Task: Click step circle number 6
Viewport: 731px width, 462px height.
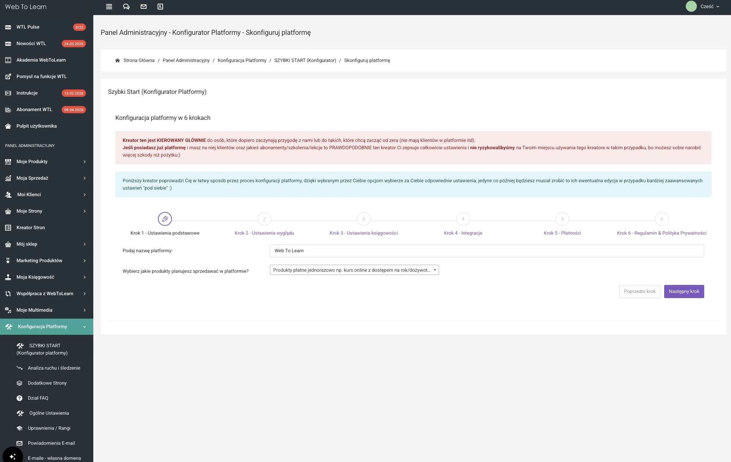Action: click(662, 219)
